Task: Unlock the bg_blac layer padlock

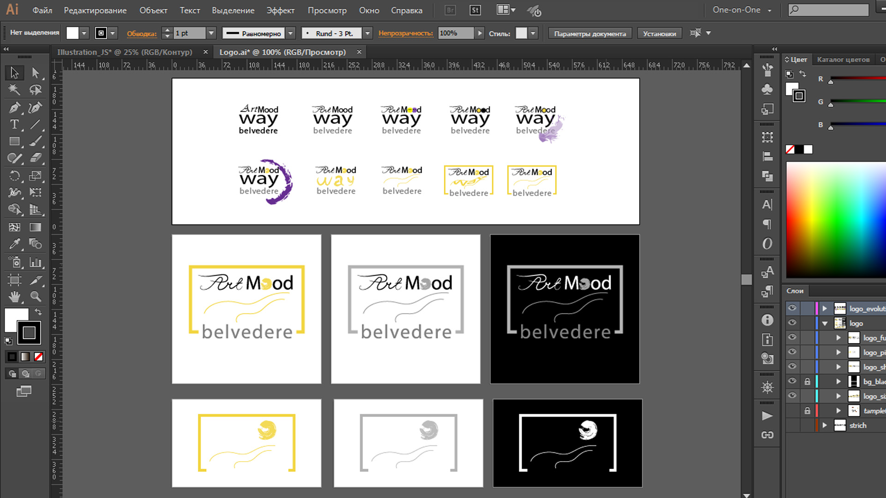Action: click(x=807, y=381)
